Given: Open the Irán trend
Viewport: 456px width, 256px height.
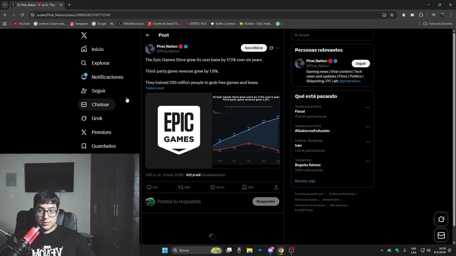Looking at the screenshot, I should click(x=298, y=145).
